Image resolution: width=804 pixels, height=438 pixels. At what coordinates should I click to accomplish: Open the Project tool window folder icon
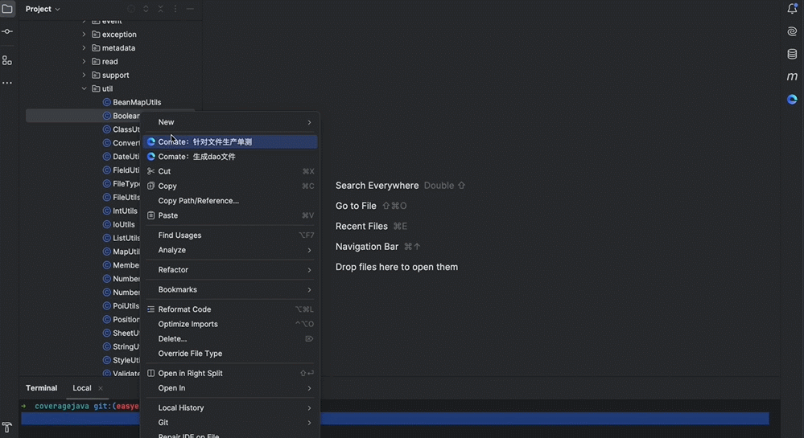[x=7, y=9]
